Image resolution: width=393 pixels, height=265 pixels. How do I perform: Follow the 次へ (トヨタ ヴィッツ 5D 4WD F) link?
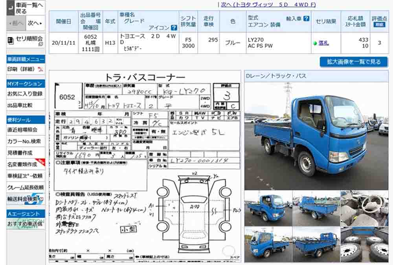coord(268,4)
